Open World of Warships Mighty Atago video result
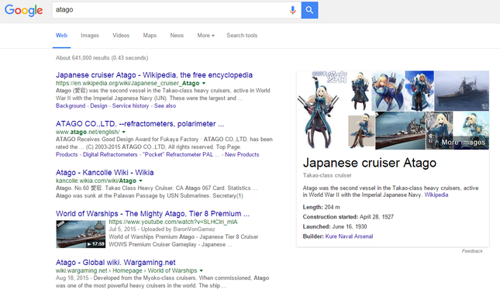Image resolution: width=500 pixels, height=293 pixels. coord(153,214)
